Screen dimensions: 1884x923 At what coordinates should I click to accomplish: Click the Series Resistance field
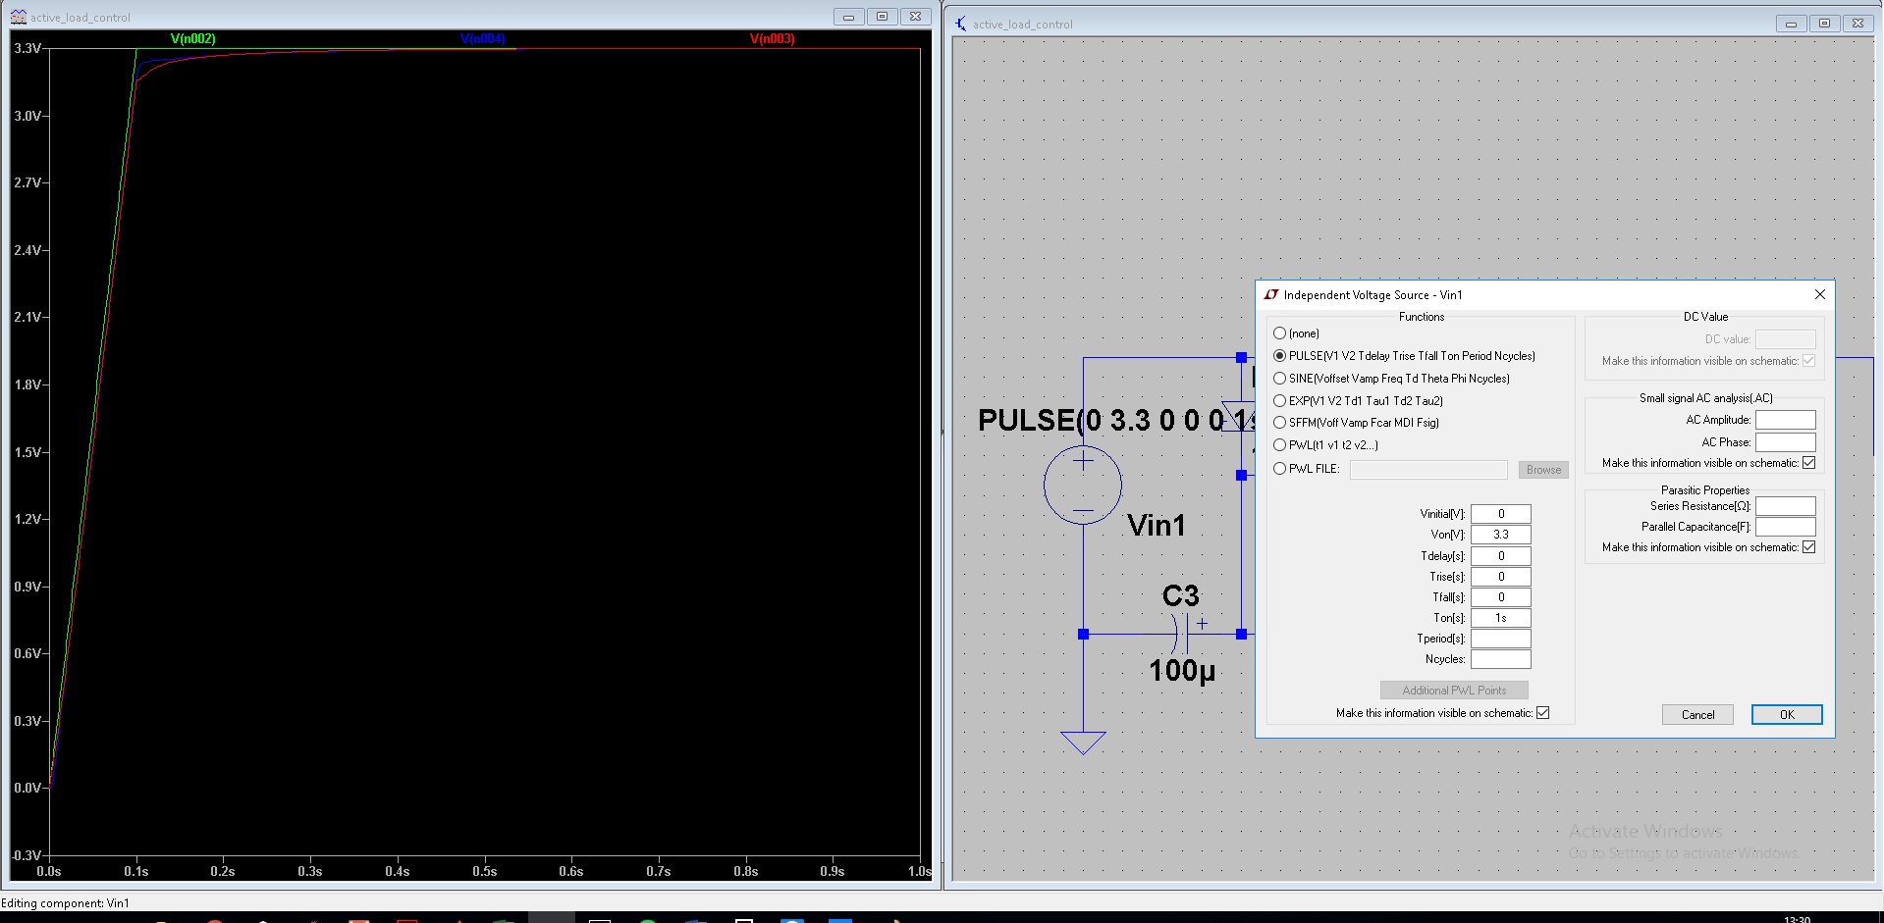[x=1786, y=506]
